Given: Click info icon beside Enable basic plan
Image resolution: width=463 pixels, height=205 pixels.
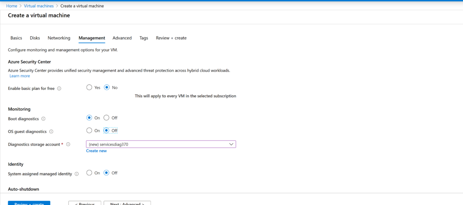Looking at the screenshot, I should pos(59,89).
